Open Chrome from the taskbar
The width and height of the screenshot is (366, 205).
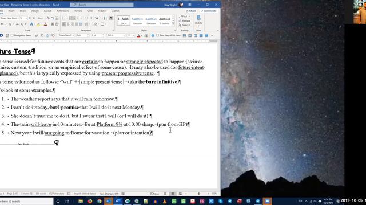100,201
